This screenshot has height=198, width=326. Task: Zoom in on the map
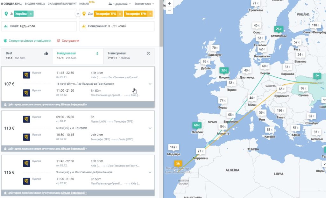[169, 4]
